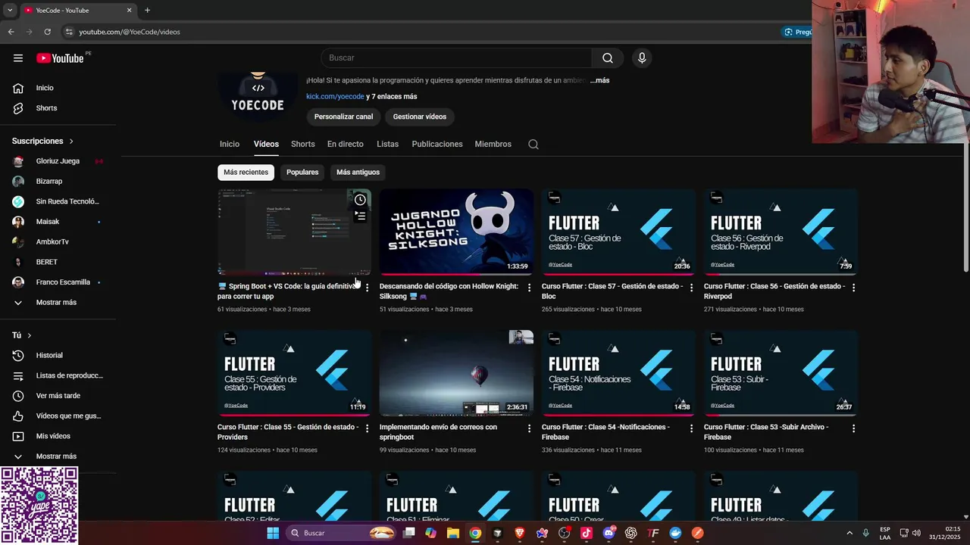Image resolution: width=970 pixels, height=545 pixels.
Task: Go back with browser back arrow
Action: point(11,32)
